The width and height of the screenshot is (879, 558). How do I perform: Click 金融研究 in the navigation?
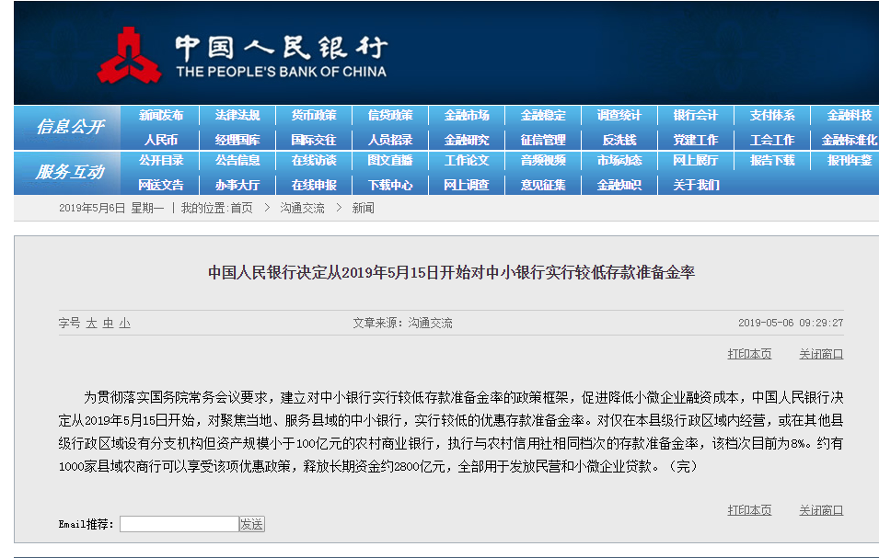tap(467, 140)
